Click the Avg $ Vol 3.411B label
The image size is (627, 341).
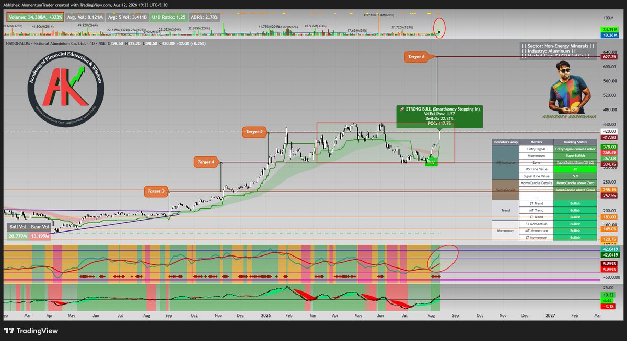[126, 17]
